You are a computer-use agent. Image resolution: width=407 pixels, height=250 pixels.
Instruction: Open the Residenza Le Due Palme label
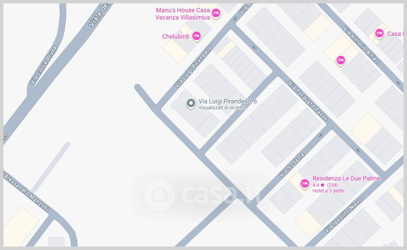tap(346, 178)
